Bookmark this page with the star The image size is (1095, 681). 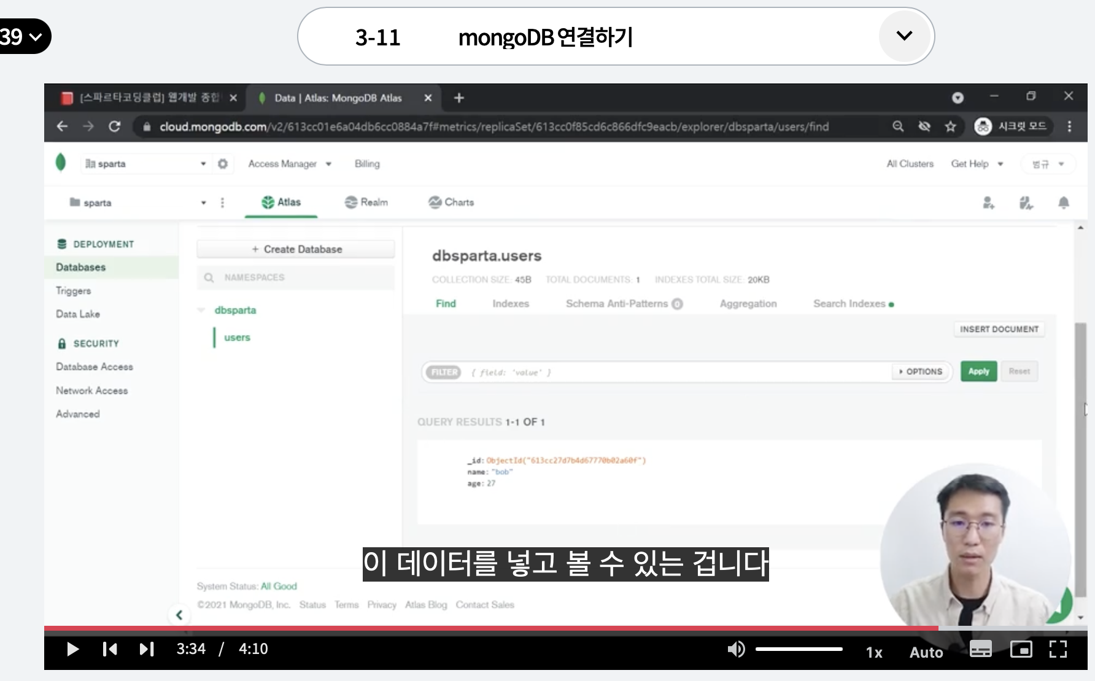(x=951, y=126)
